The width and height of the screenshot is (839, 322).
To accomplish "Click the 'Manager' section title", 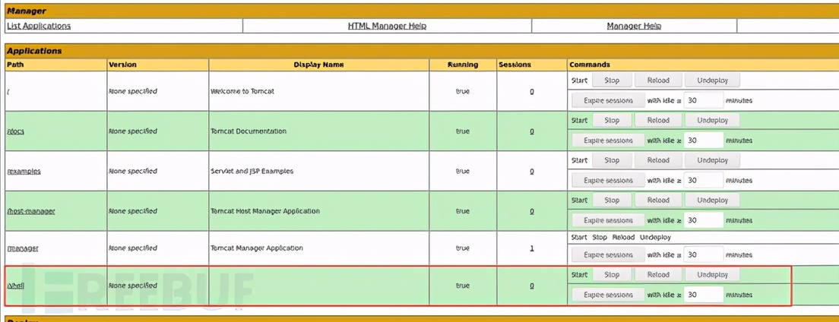I will click(26, 11).
